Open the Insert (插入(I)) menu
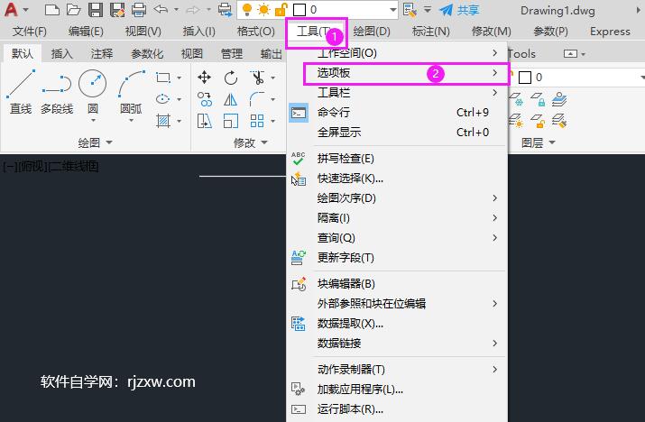The image size is (645, 422). (x=198, y=32)
